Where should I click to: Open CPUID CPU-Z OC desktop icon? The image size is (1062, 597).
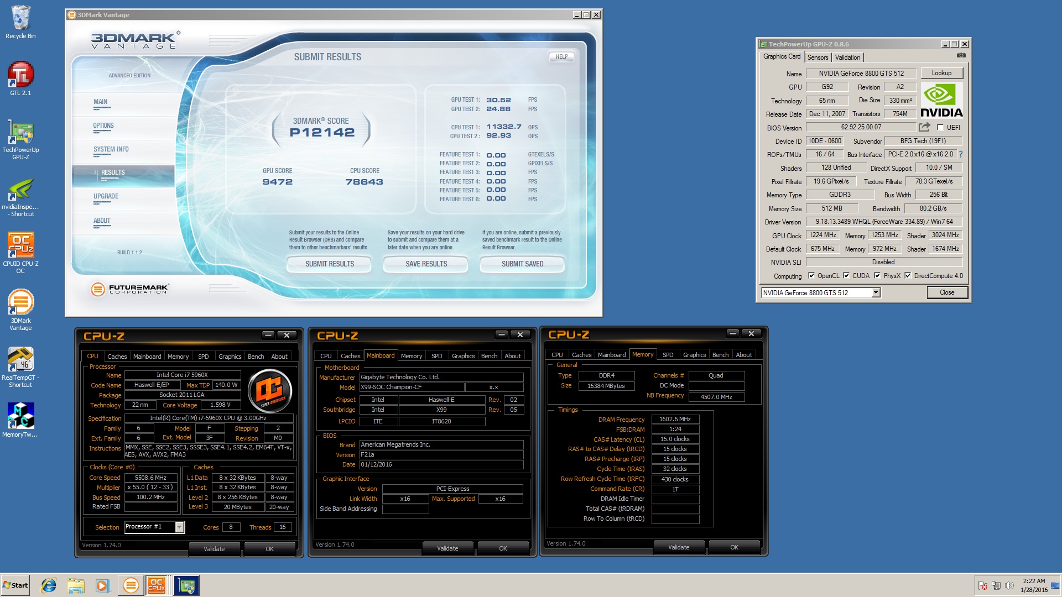20,253
